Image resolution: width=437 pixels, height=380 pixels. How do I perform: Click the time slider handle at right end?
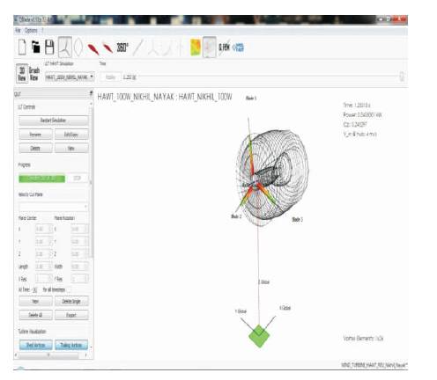pos(402,77)
